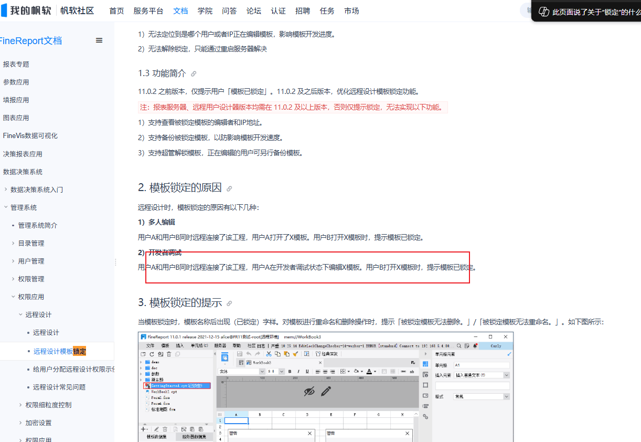
Task: Collapse the 管理系统 chevron
Action: coord(6,207)
